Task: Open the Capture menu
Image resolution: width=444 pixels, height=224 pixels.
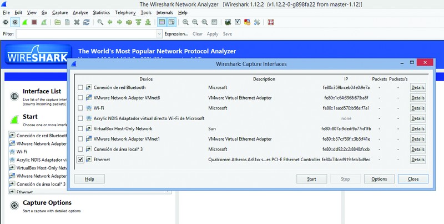Action: pos(60,12)
